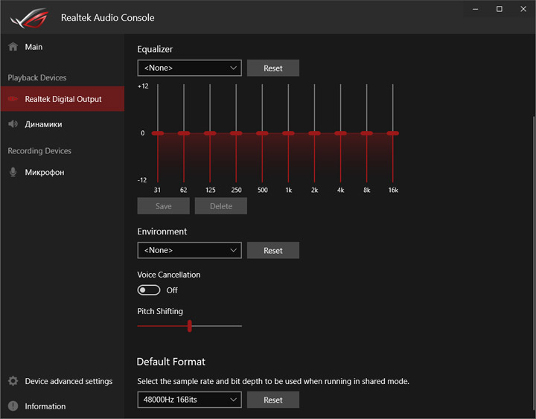Open the Information page

pyautogui.click(x=63, y=406)
